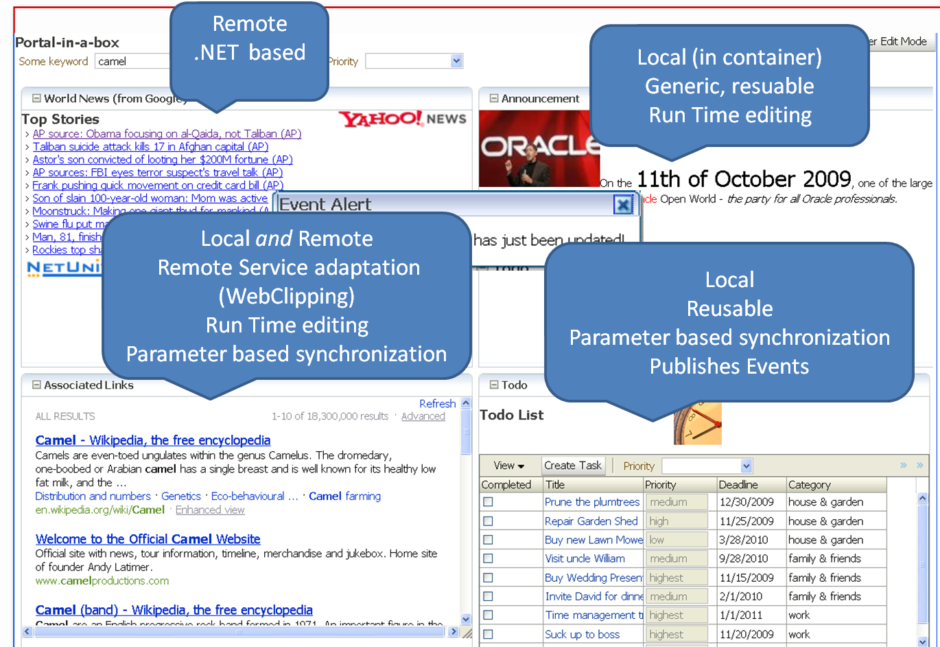Collapse the World News portlet
Image resolution: width=940 pixels, height=647 pixels.
pyautogui.click(x=37, y=99)
